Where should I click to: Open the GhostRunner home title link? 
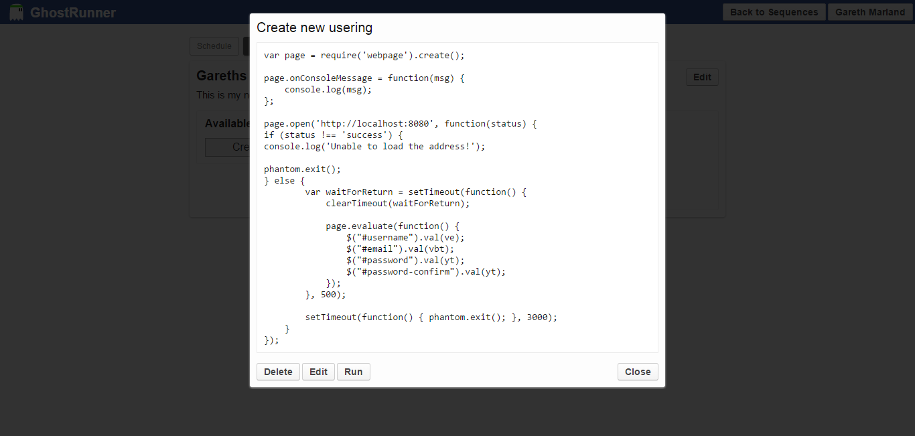coord(72,13)
